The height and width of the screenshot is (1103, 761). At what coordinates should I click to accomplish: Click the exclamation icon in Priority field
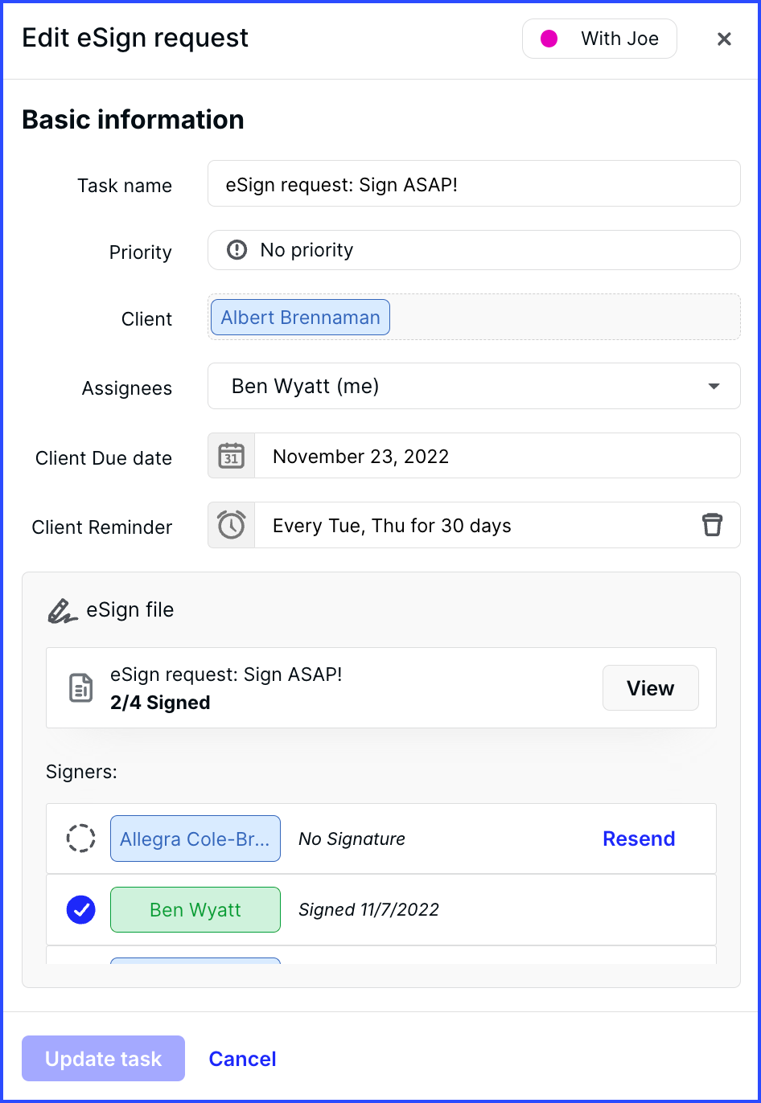[x=237, y=250]
